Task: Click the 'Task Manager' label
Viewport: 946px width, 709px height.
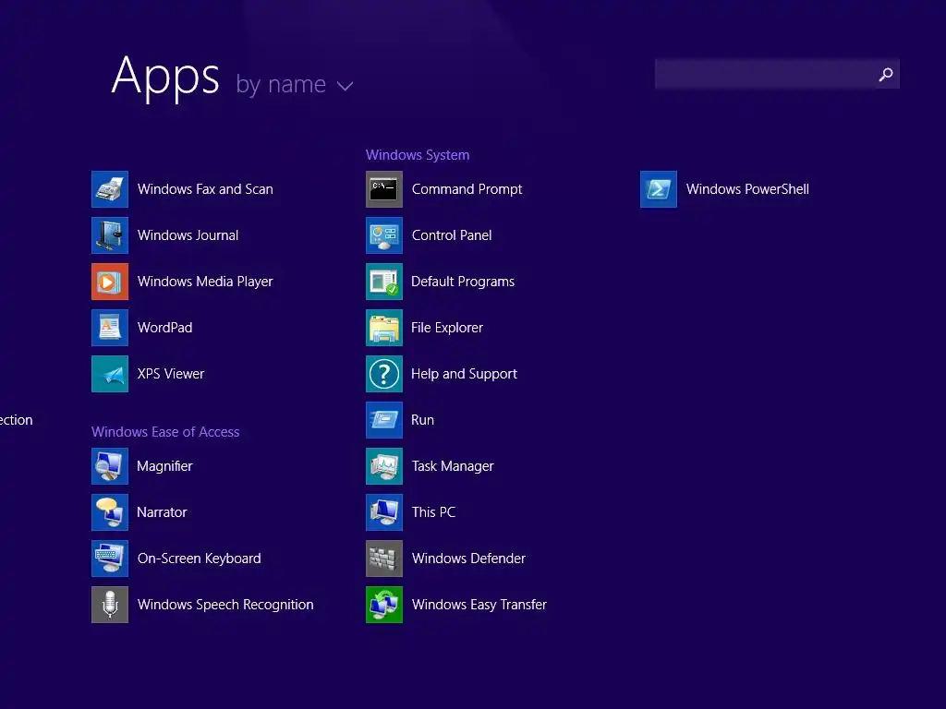Action: pyautogui.click(x=453, y=466)
